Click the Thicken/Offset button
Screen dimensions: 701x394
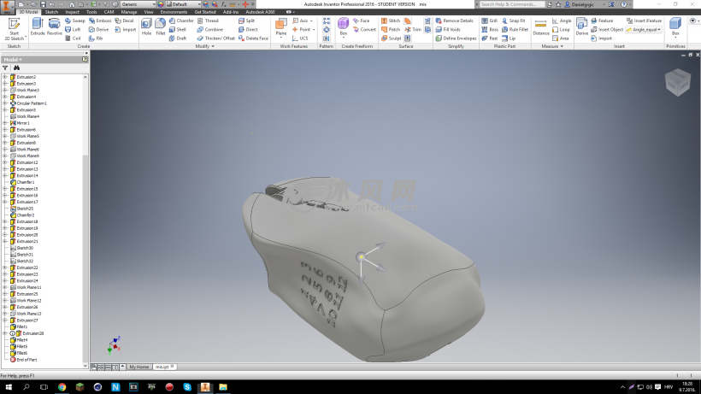click(x=219, y=38)
